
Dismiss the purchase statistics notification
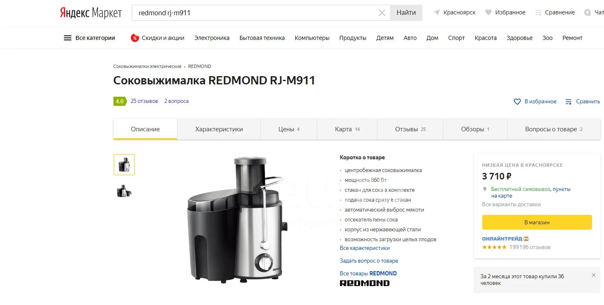click(594, 275)
